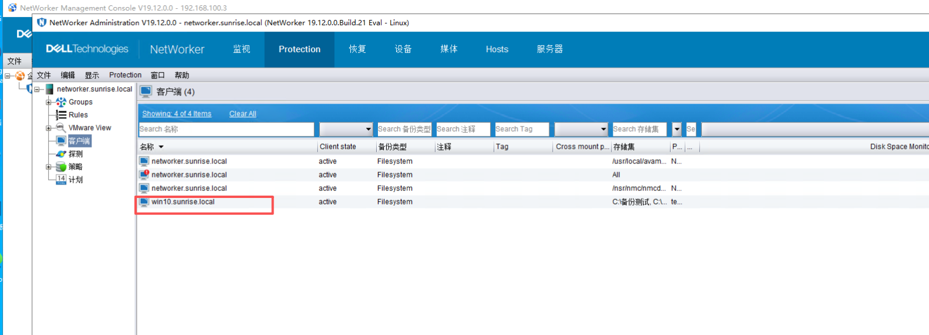This screenshot has height=335, width=929.
Task: Open the 显示 menu
Action: click(x=92, y=75)
